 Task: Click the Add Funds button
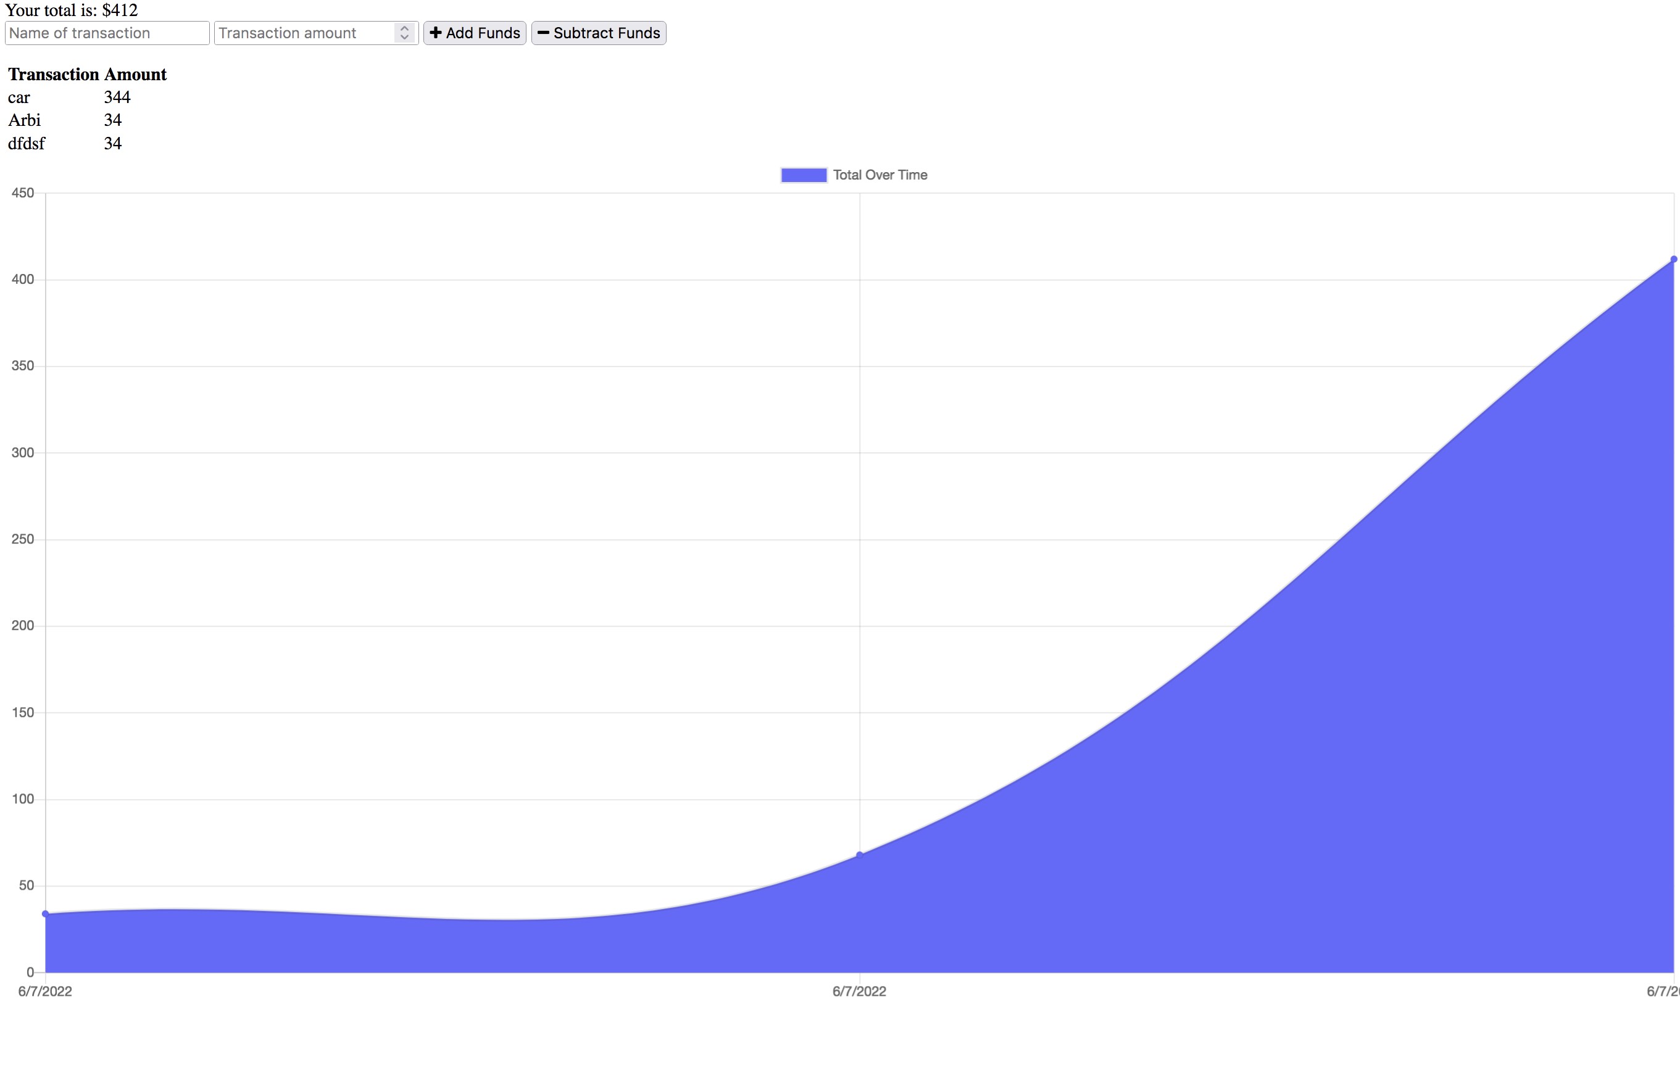coord(475,33)
